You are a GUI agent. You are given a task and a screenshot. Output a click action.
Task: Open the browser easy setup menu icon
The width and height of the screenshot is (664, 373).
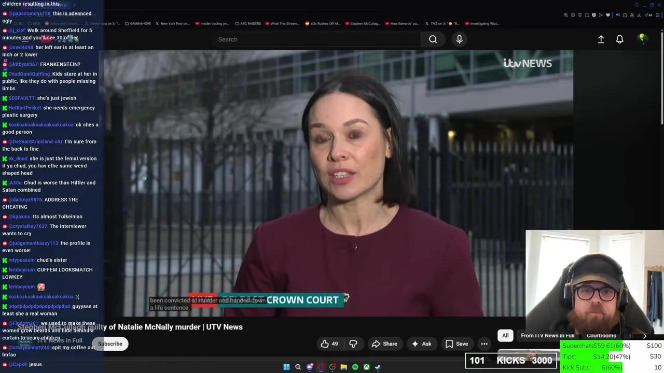(658, 15)
